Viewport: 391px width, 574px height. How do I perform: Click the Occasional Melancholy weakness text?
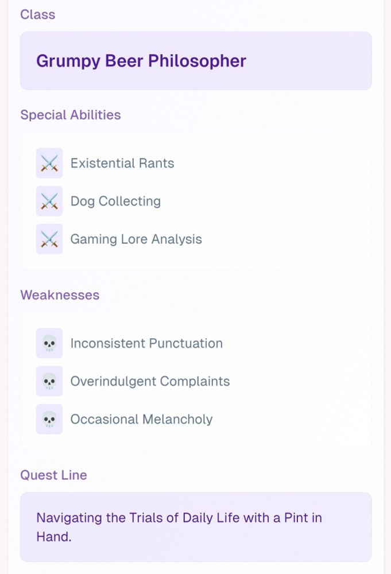141,420
